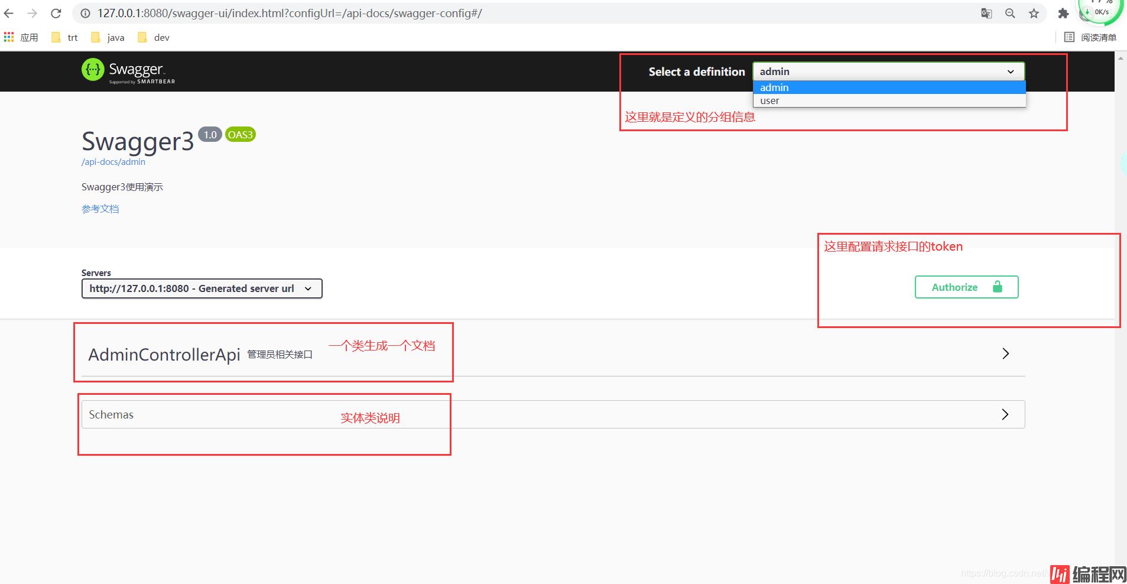This screenshot has height=584, width=1127.
Task: Open the translate page icon
Action: [986, 13]
